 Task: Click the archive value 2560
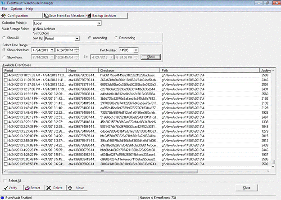(265, 94)
